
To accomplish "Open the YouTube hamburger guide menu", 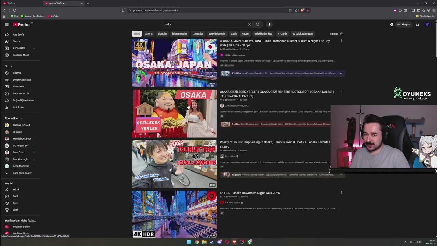I will pos(6,24).
